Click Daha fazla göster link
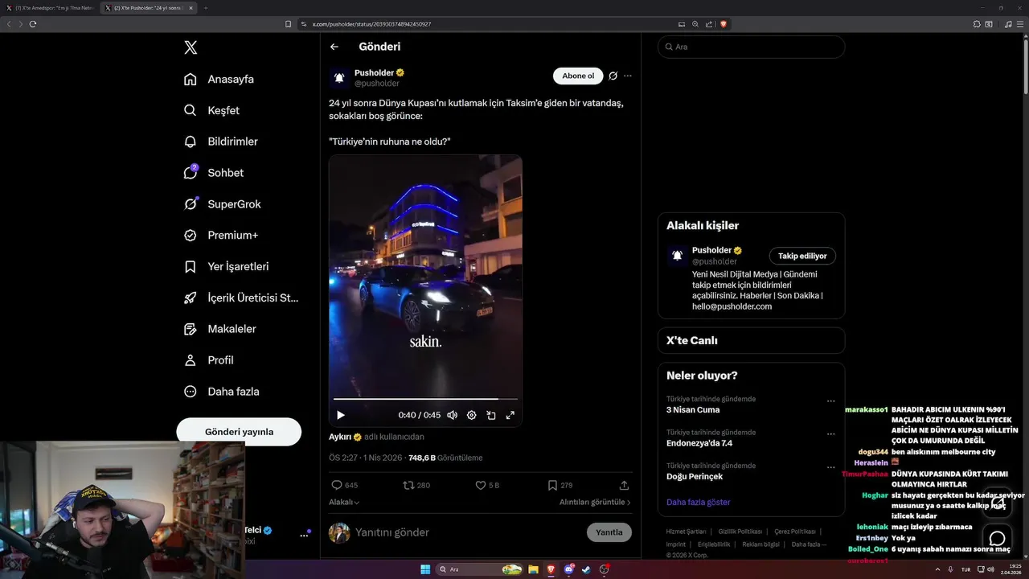The image size is (1029, 579). tap(699, 502)
